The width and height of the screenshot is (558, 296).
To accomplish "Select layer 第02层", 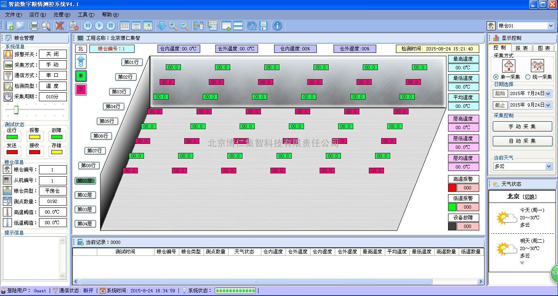I will tap(85, 195).
